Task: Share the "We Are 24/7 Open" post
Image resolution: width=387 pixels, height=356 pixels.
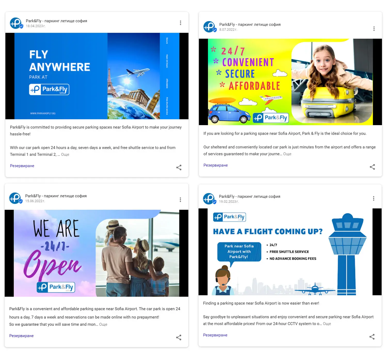Action: click(179, 337)
